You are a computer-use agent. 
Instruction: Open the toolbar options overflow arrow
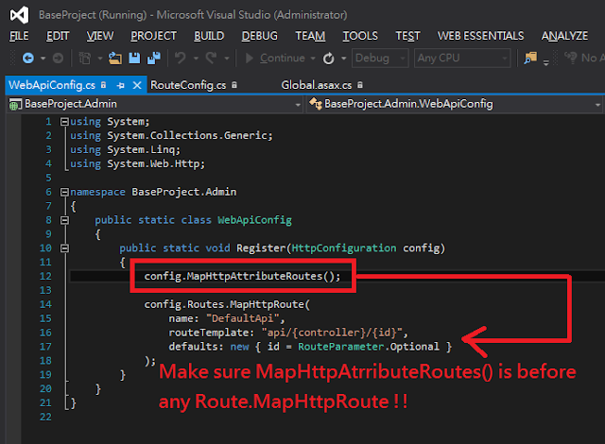(x=546, y=61)
